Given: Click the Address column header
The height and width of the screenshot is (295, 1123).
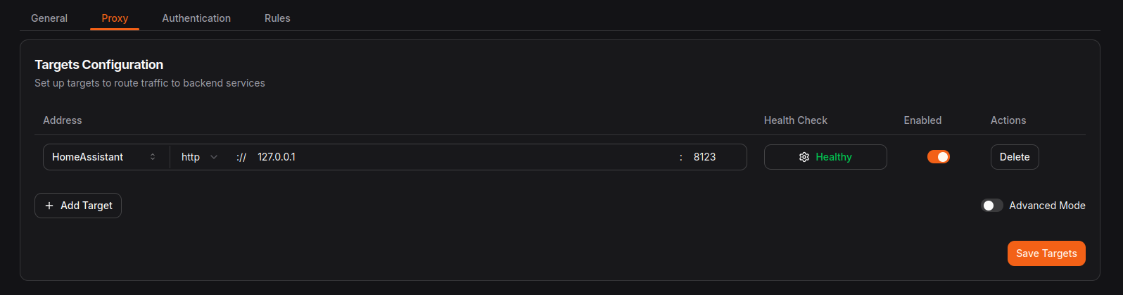Looking at the screenshot, I should tap(63, 120).
